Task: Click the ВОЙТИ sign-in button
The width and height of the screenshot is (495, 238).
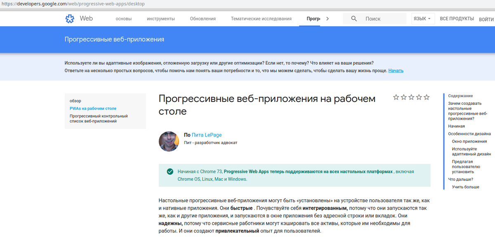Action: 487,19
